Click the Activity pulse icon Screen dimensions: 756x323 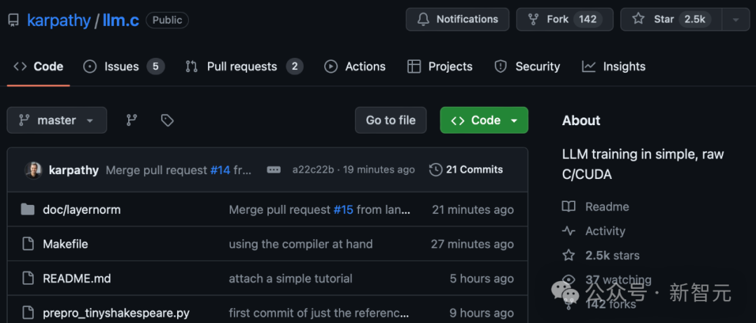click(568, 231)
